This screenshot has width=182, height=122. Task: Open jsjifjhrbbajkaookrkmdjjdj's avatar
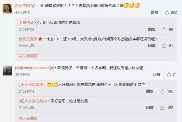click(7, 71)
